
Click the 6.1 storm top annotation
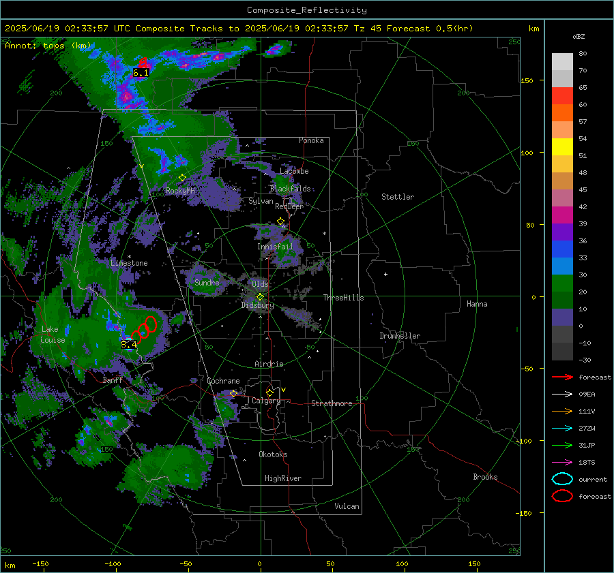[141, 73]
